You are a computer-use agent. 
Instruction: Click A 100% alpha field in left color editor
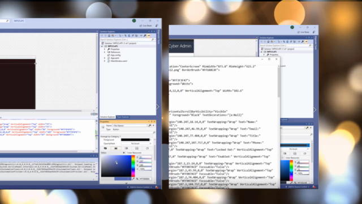pyautogui.click(x=145, y=169)
